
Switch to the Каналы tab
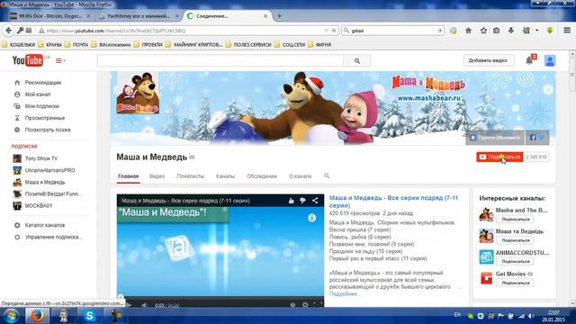click(225, 176)
